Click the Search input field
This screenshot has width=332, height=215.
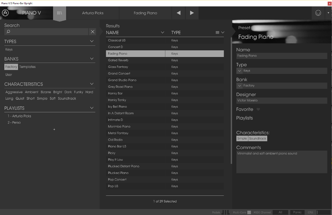[x=46, y=32]
